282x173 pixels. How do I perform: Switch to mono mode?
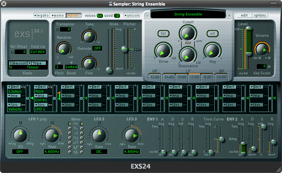[x=57, y=15]
